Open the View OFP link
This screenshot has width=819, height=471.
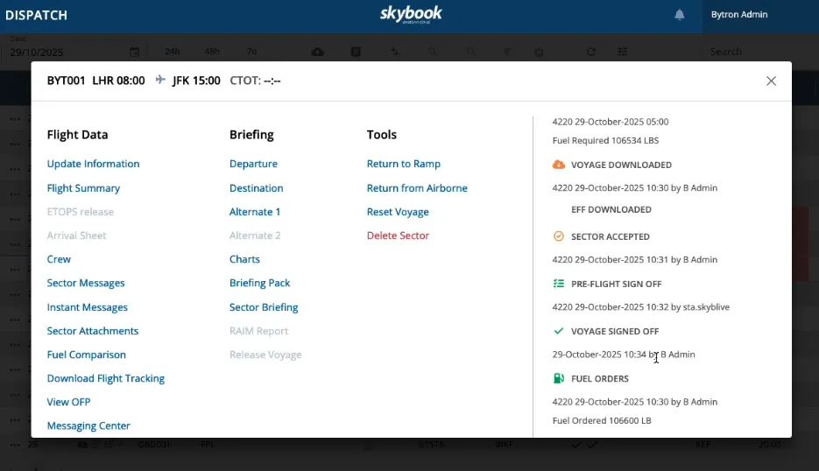(x=68, y=402)
